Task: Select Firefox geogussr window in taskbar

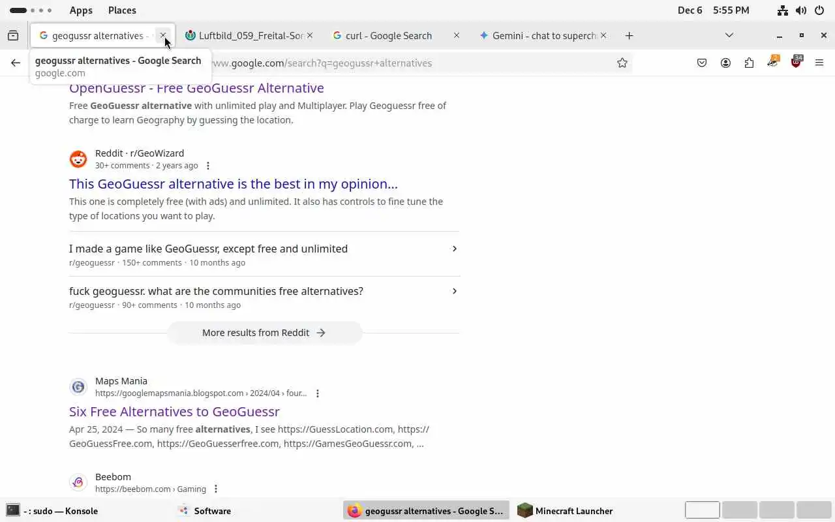Action: [425, 511]
